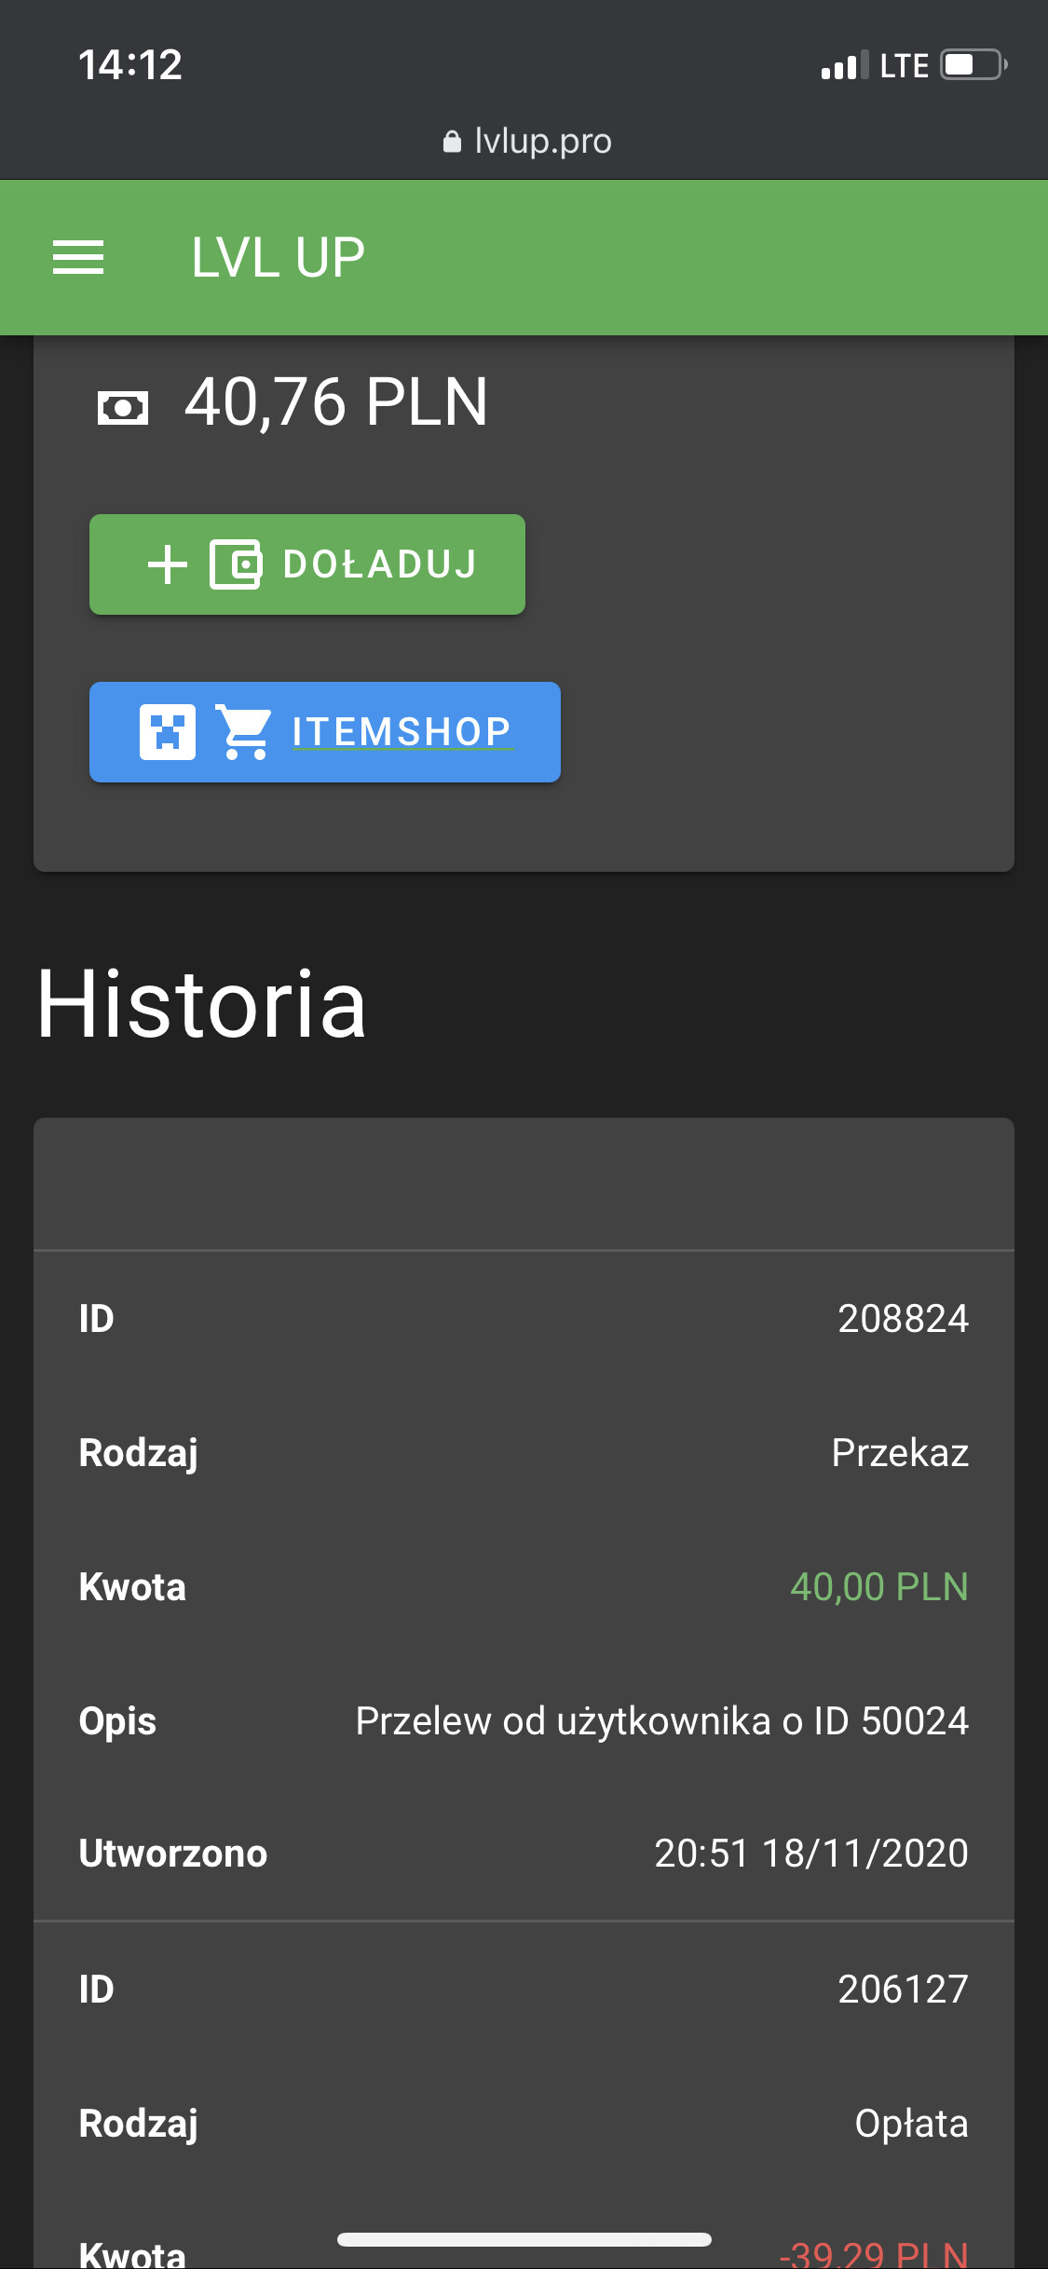
Task: Tap the description mentioning user ID 50024
Action: (x=661, y=1721)
